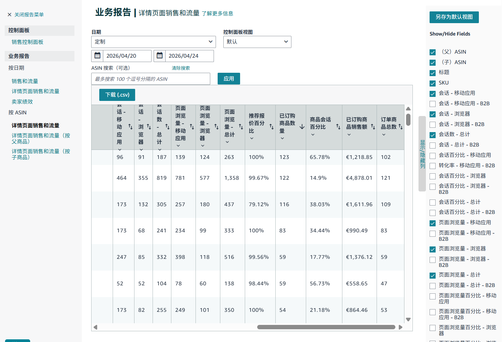Click sort icon on 页面浏览量 - 总计 column

241,127
